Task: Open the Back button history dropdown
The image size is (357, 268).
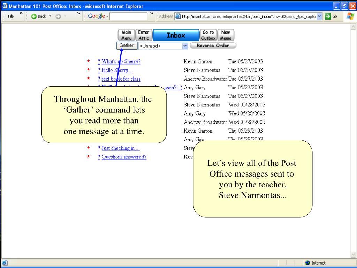Action: [50, 17]
